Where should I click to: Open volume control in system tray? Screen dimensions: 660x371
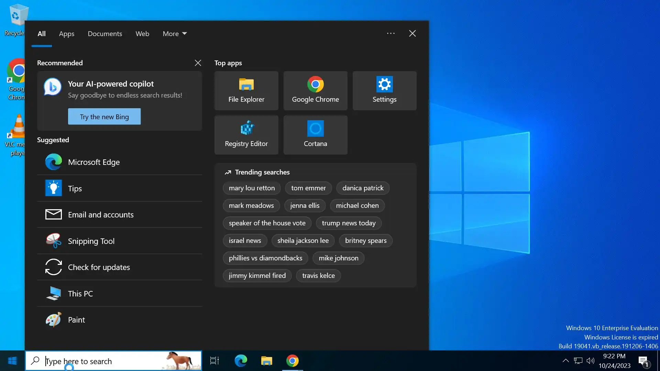pyautogui.click(x=590, y=361)
